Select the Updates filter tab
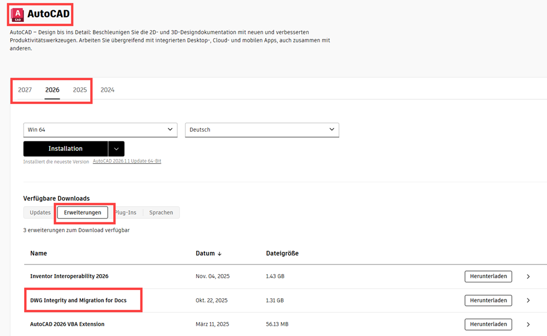Image resolution: width=547 pixels, height=336 pixels. (40, 213)
